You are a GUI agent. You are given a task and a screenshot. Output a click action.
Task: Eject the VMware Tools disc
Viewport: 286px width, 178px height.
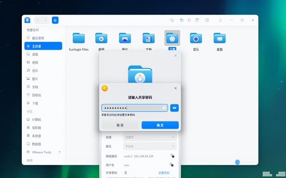point(59,152)
